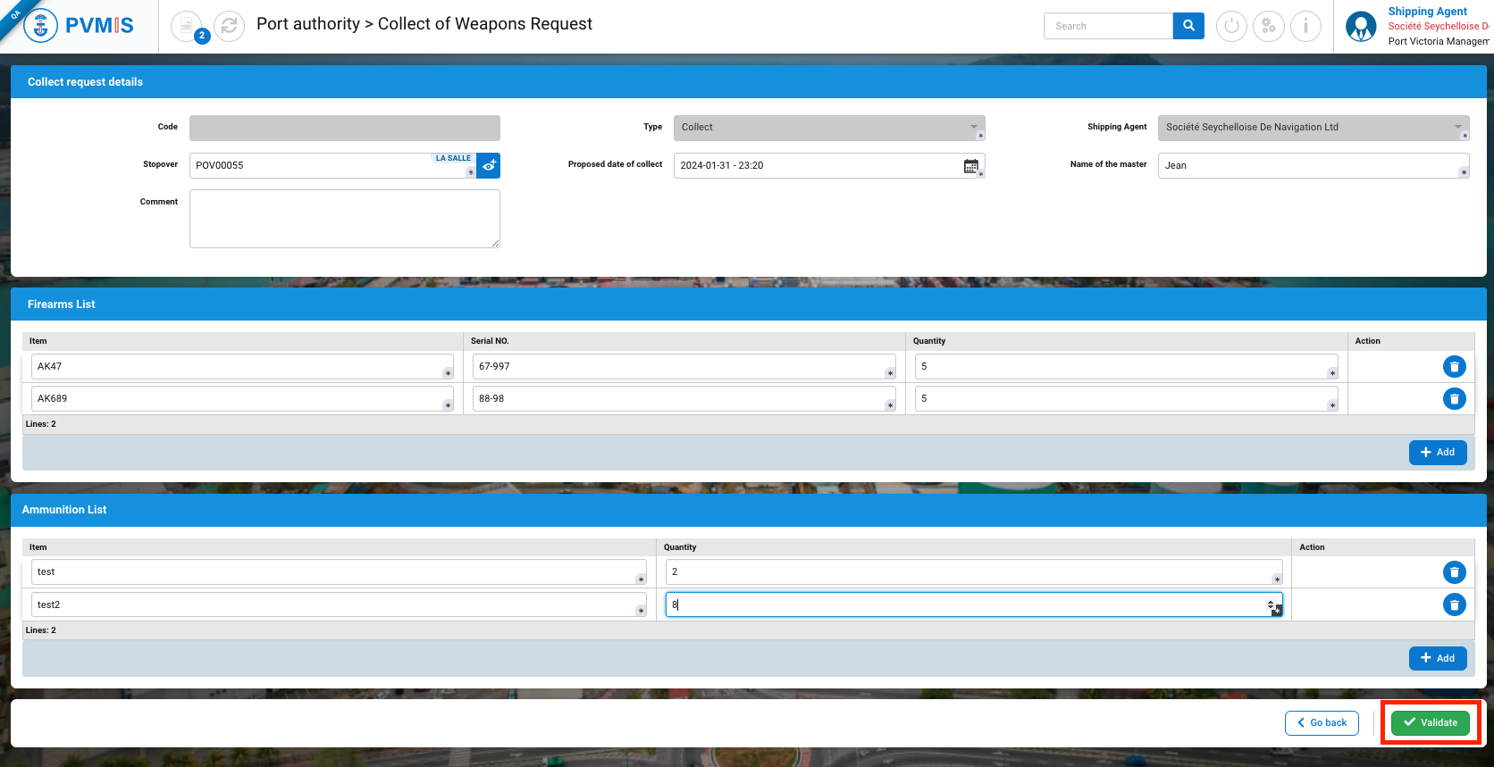Image resolution: width=1494 pixels, height=767 pixels.
Task: Delete the test2 ammunition row
Action: 1454,604
